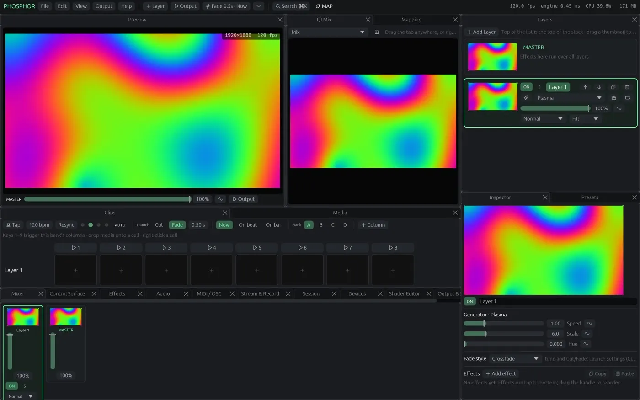
Task: Select clip bank B
Action: [x=321, y=225]
